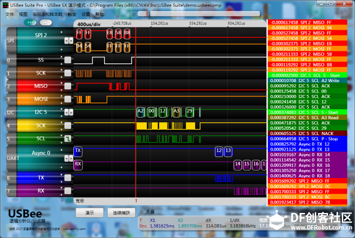
Task: Toggle trigger box for MOSI channel 3
Action: pos(68,99)
